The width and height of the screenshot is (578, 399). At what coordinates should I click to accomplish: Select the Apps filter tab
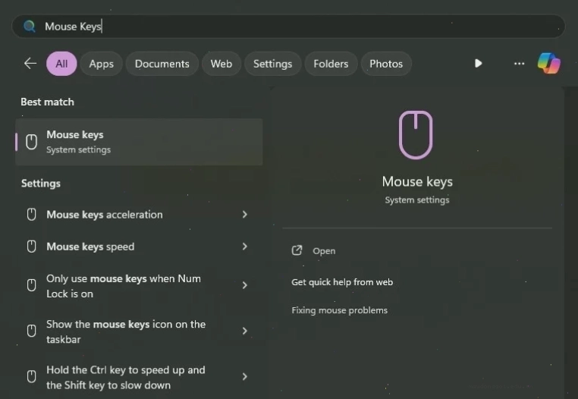[x=101, y=64]
